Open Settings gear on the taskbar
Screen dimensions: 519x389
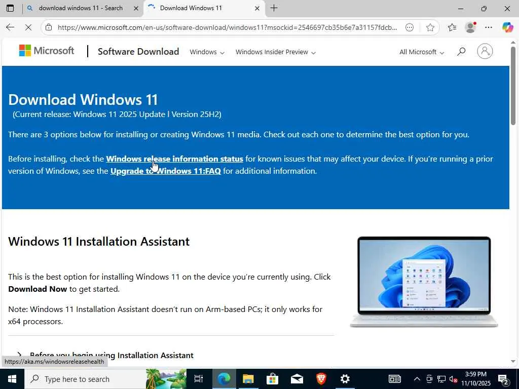coord(345,379)
